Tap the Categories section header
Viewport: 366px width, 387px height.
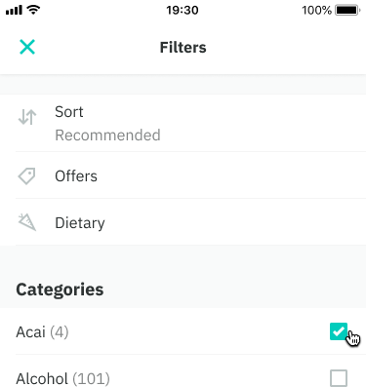[60, 290]
